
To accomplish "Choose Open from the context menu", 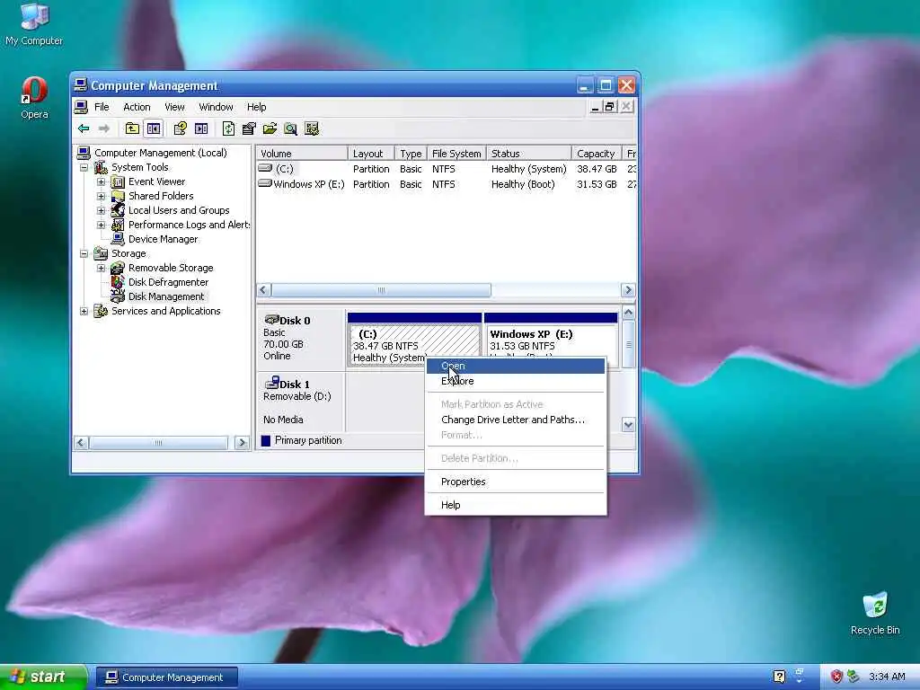I will [x=516, y=366].
